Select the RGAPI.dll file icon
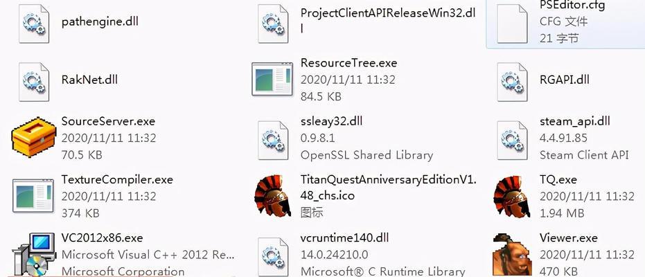The image size is (645, 277). [x=512, y=82]
